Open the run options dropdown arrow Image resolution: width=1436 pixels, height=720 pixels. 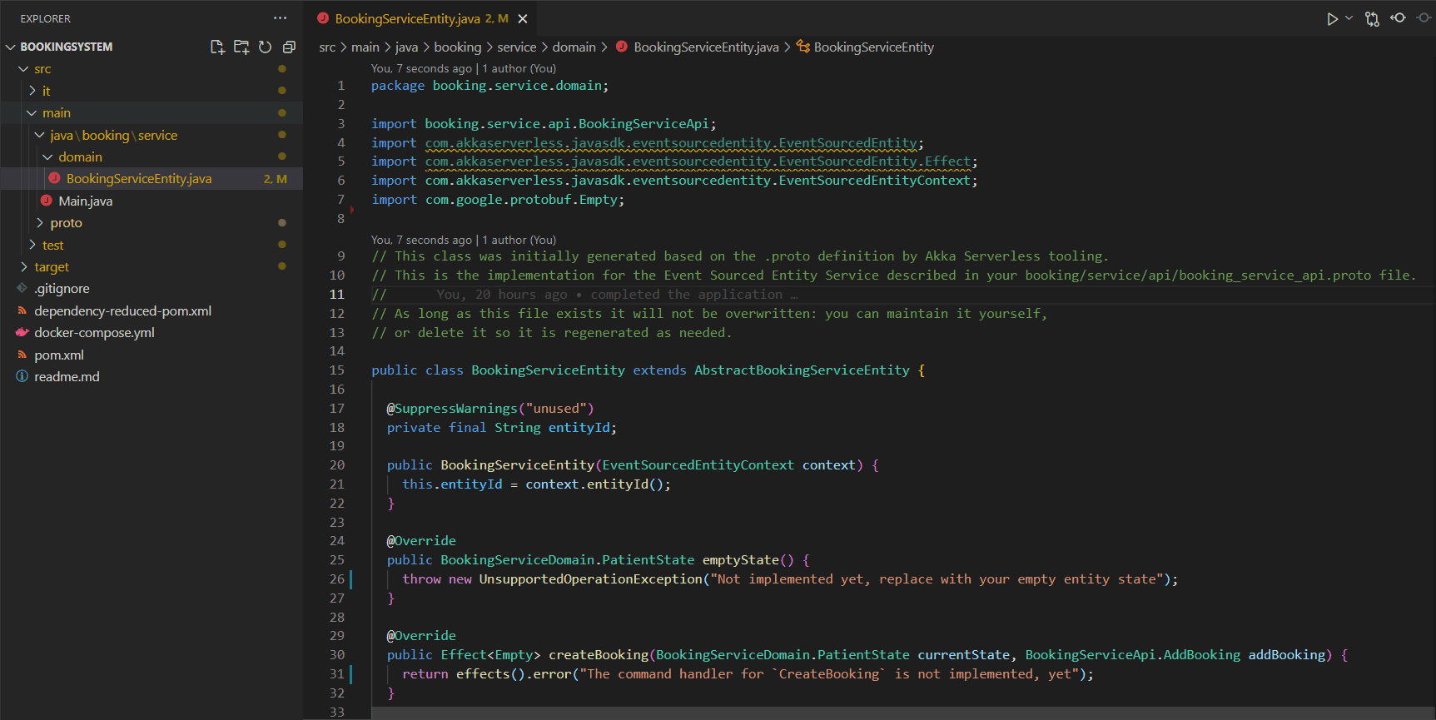click(1349, 18)
